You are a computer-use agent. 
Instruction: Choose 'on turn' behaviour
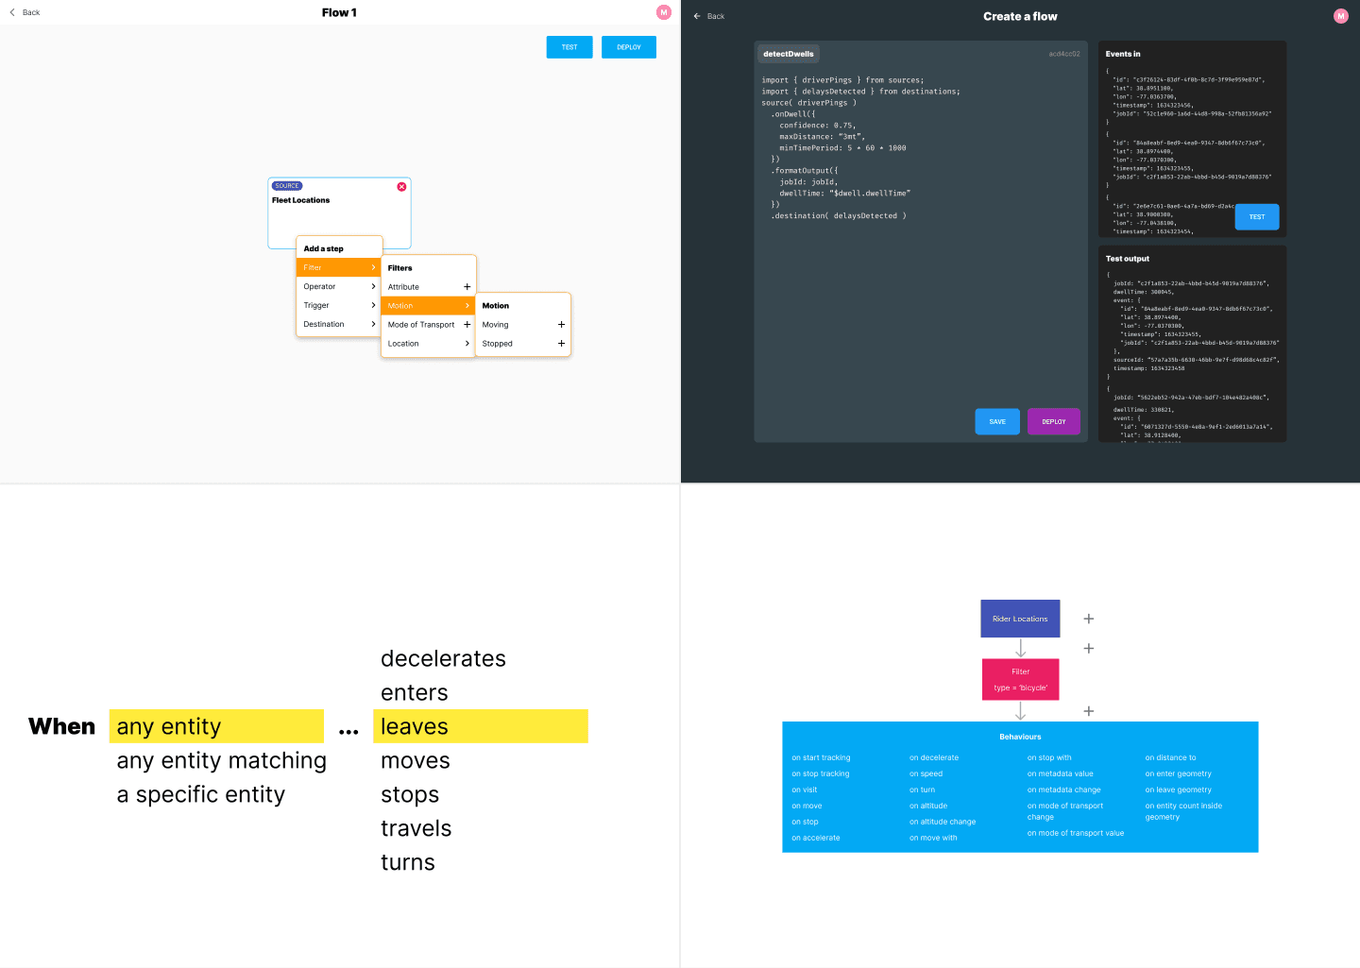click(x=922, y=790)
